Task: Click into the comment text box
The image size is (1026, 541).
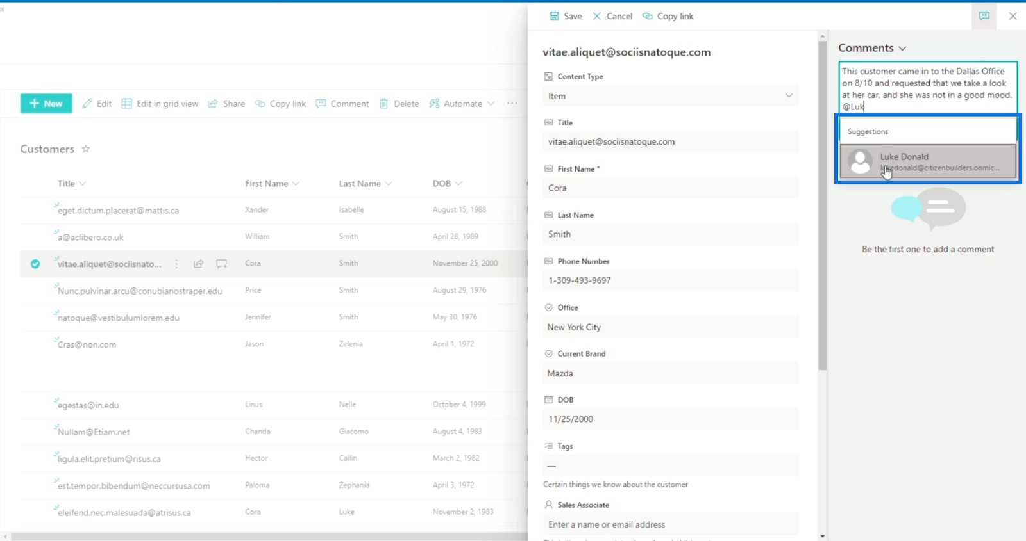Action: coord(928,88)
